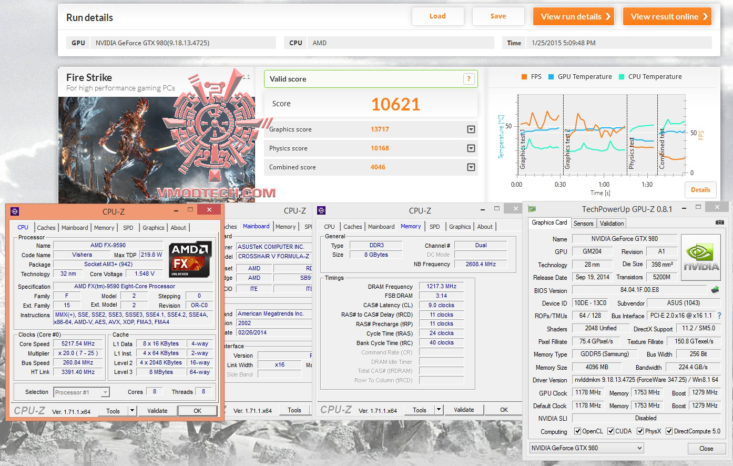
Task: Select the Graphics tab in the Memory CPU-Z window
Action: pyautogui.click(x=460, y=227)
